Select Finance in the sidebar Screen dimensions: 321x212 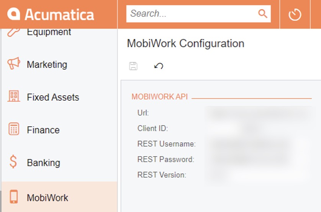click(43, 130)
